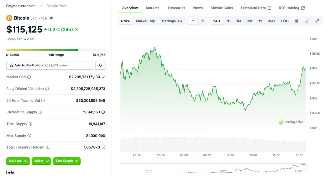Open the Buy / Sell dropdown
The width and height of the screenshot is (329, 177).
18,161
